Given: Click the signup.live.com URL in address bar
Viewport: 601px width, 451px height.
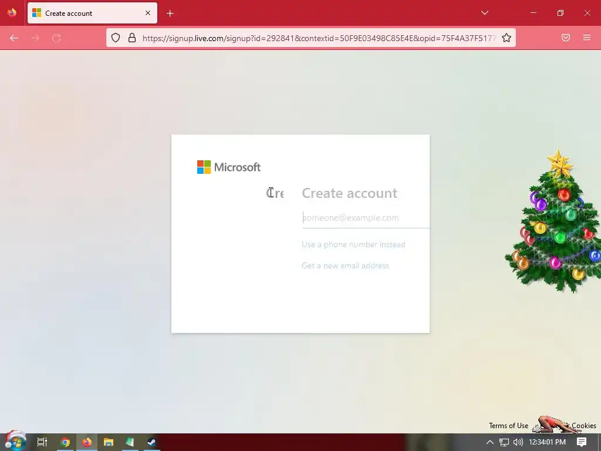Looking at the screenshot, I should pos(319,38).
